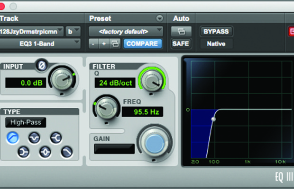Screen dimensions: 294x189
Task: Select the Notch filter type icon
Action: [34, 138]
